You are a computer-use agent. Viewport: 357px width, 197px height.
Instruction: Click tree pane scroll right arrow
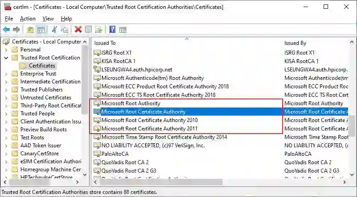click(77, 182)
